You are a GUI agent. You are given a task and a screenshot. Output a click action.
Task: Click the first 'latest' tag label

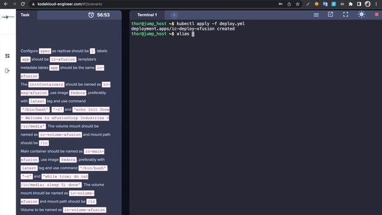(37, 101)
